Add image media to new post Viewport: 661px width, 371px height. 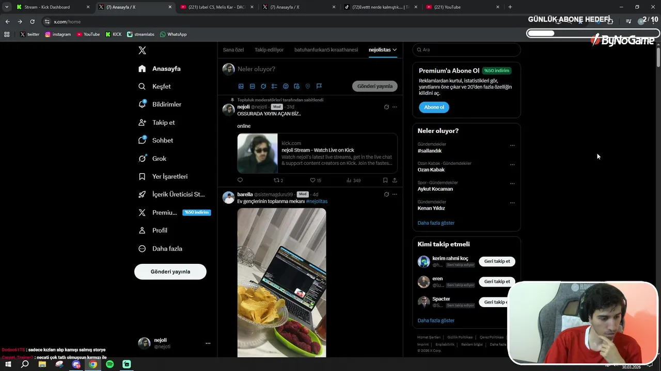(x=241, y=86)
